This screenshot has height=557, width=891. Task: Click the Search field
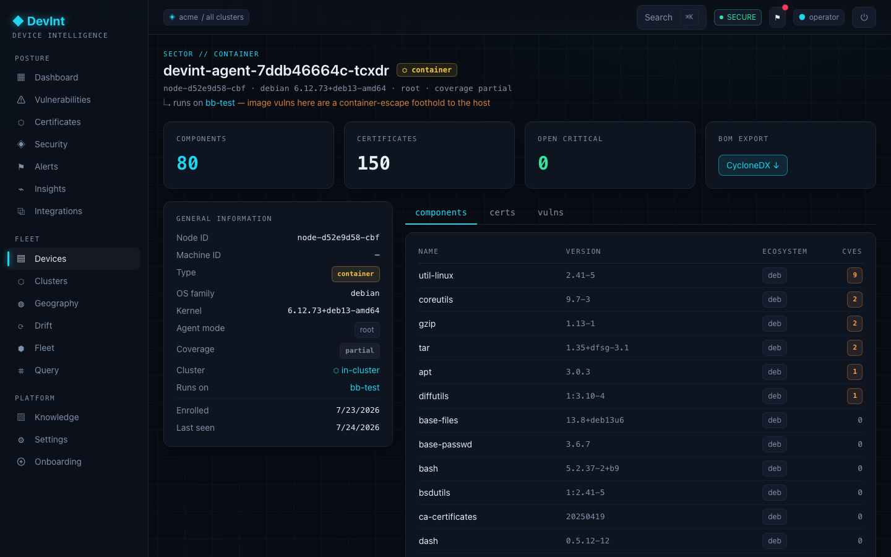click(671, 17)
